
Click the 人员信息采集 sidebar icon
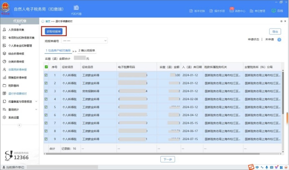[x=4, y=30]
